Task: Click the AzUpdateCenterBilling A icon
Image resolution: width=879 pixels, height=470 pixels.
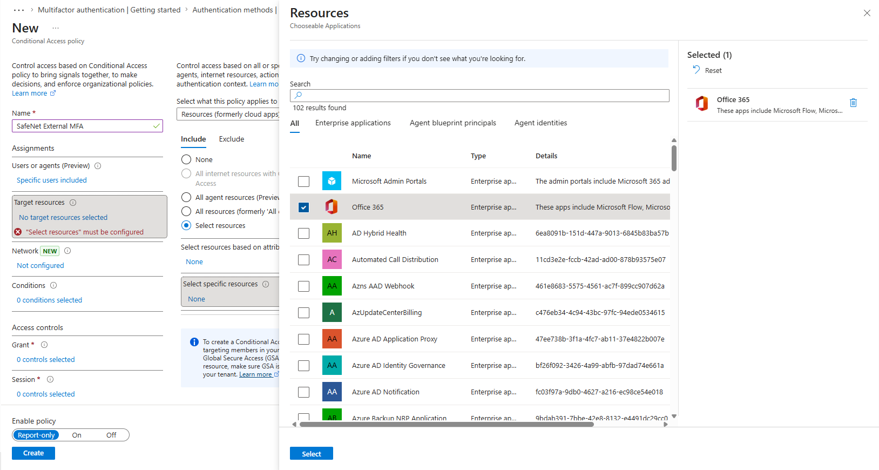Action: click(x=332, y=312)
